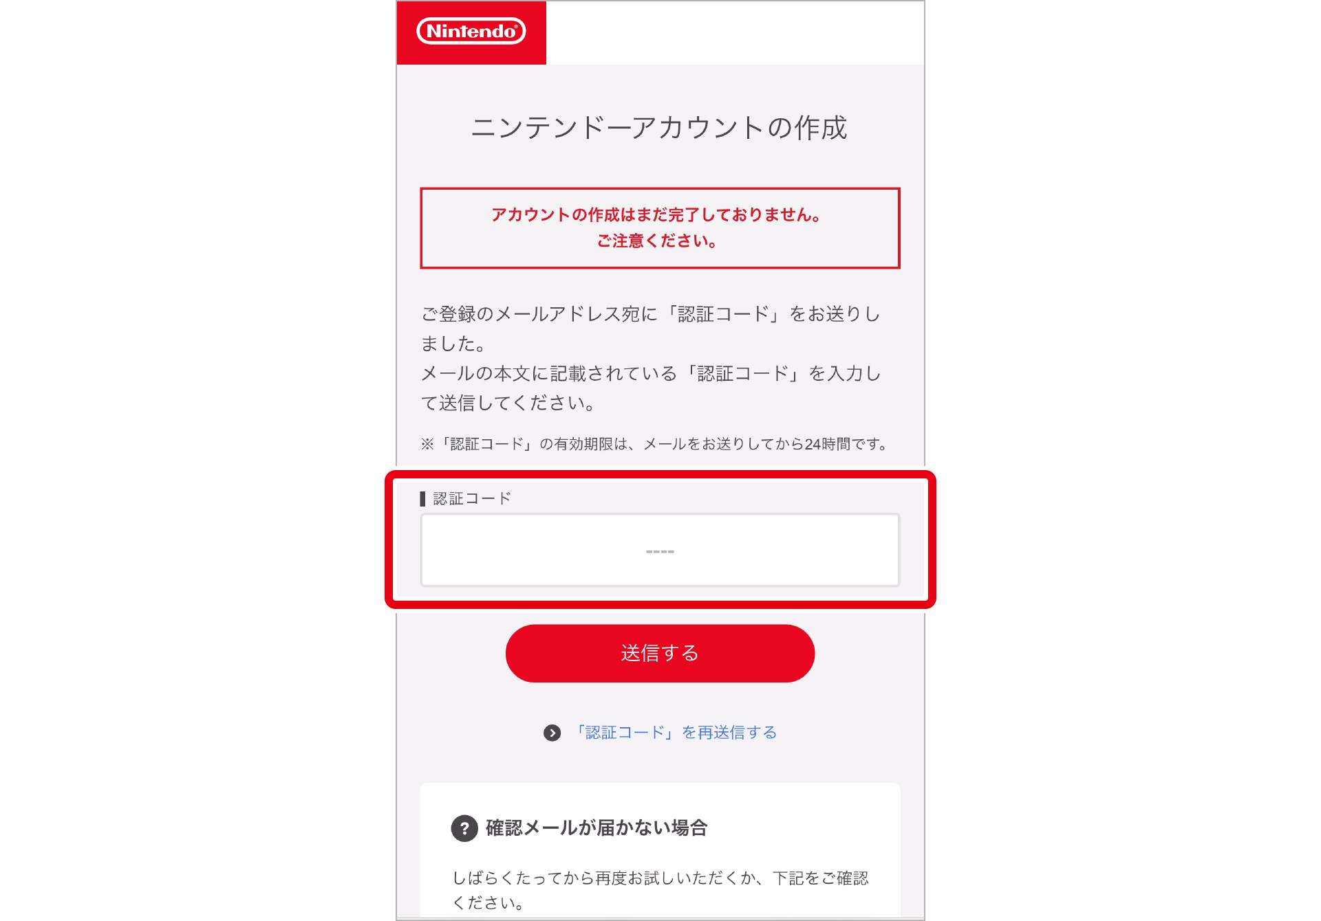Screen dimensions: 1321x921
Task: Open the 「認証コード」を再送信する link
Action: pos(674,733)
